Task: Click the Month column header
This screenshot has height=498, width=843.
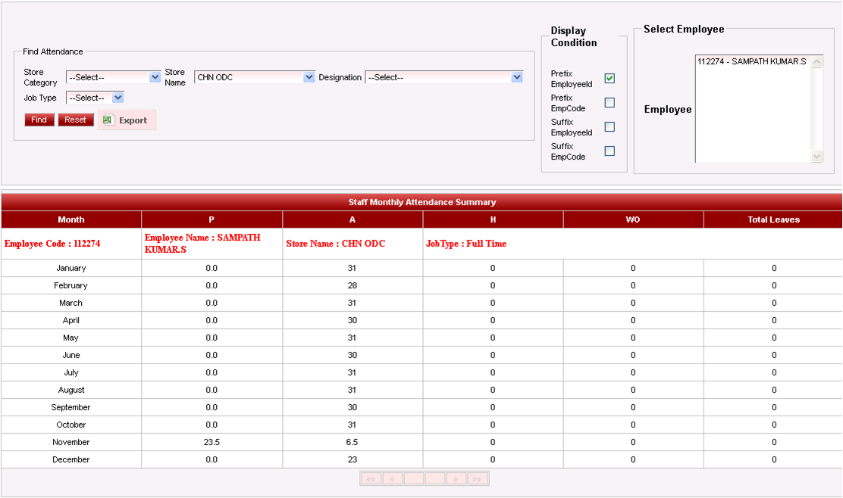Action: [x=71, y=219]
